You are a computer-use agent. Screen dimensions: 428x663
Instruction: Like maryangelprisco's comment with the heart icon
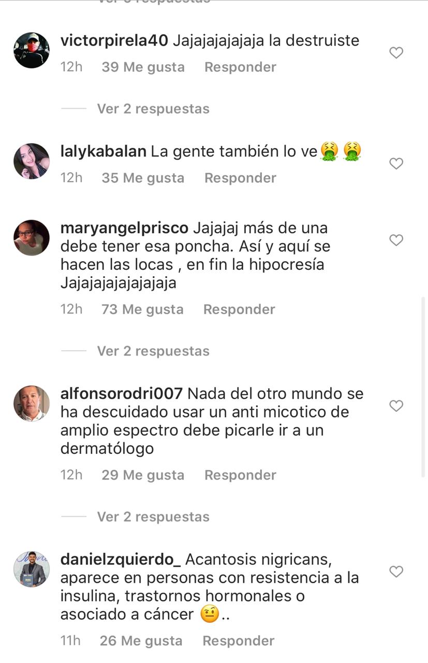(x=396, y=240)
